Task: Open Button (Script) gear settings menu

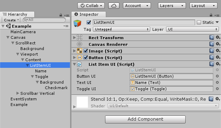Action: point(218,57)
